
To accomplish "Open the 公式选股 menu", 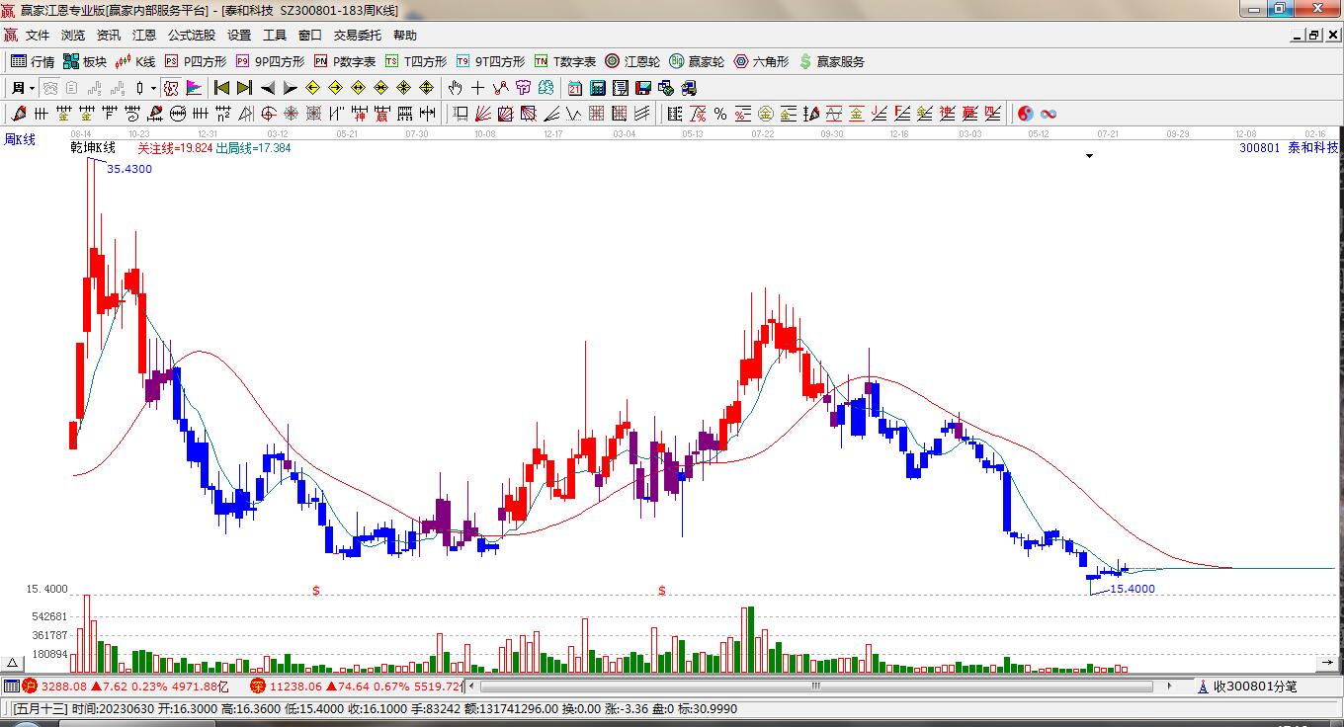I will click(191, 36).
